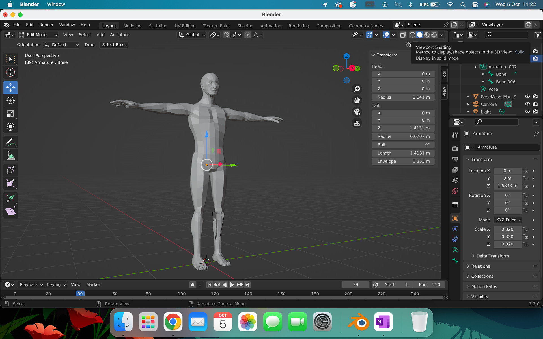Select the Move tool in toolbar
This screenshot has height=339, width=543.
10,87
